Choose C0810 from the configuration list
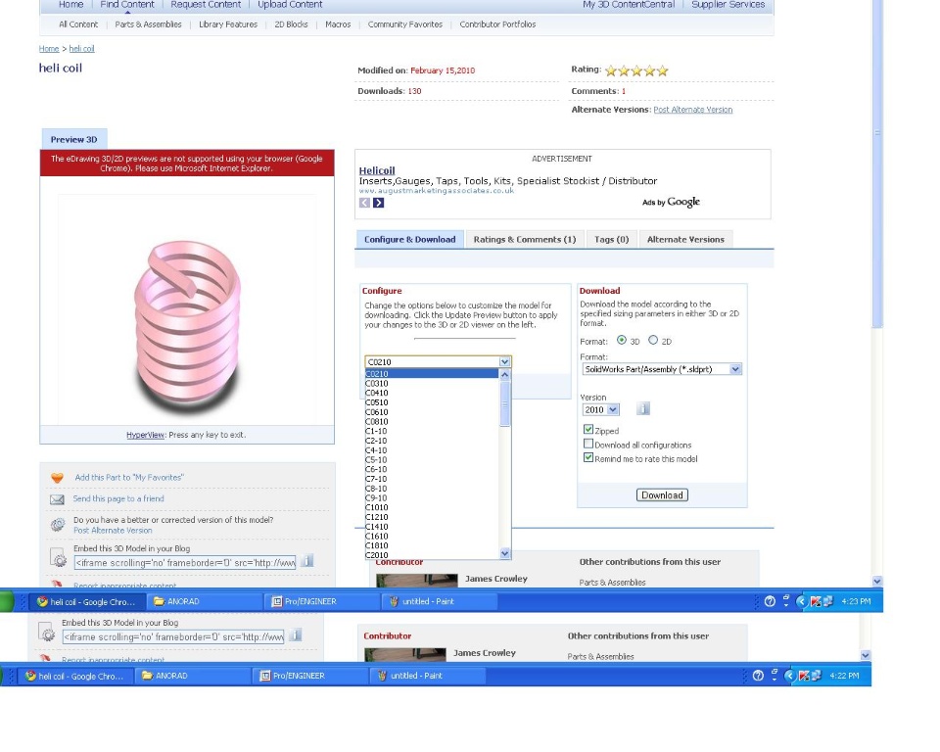The height and width of the screenshot is (752, 940). (x=432, y=422)
